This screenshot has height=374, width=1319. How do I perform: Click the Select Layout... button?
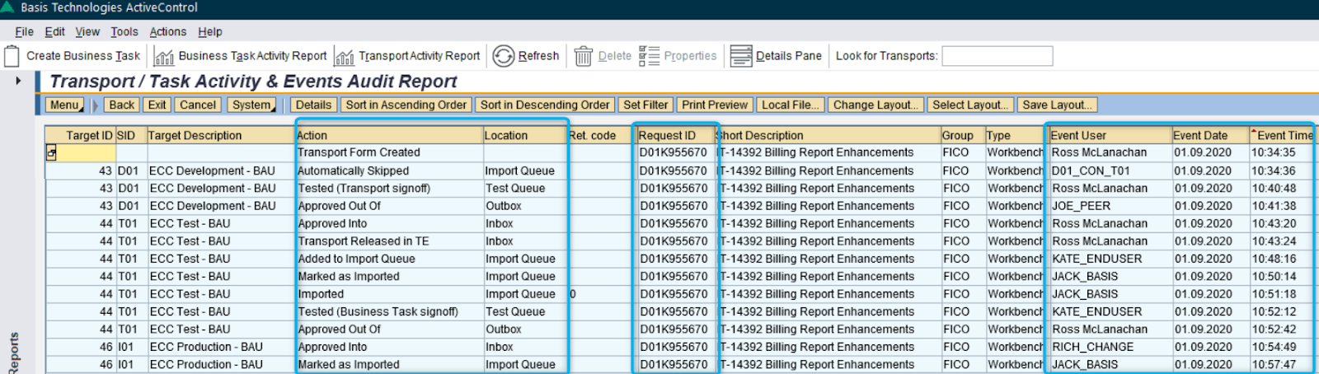click(969, 105)
